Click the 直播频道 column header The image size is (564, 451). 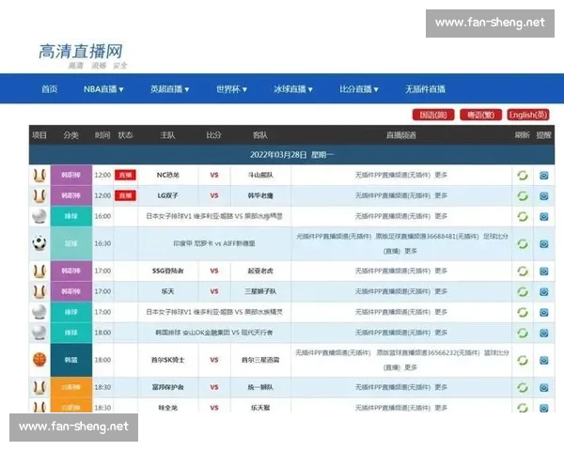tap(400, 135)
